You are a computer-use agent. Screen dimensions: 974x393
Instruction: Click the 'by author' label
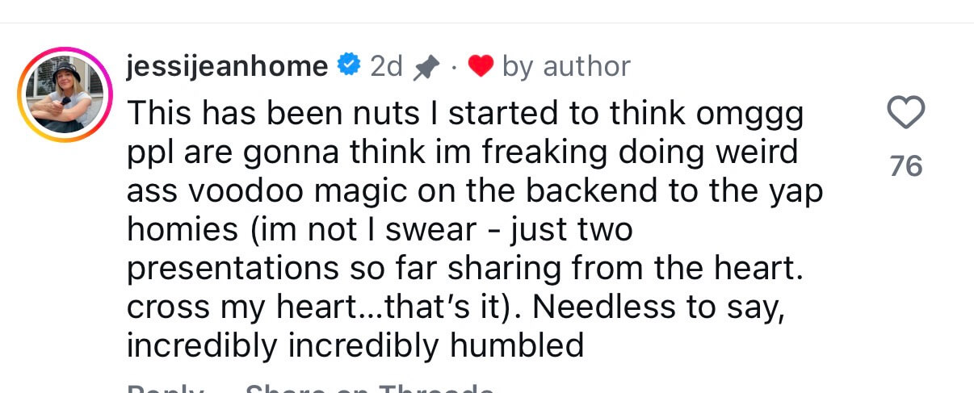(566, 67)
